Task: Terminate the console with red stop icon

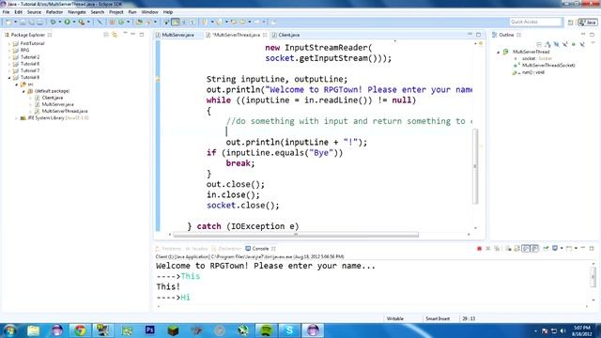Action: coord(479,248)
